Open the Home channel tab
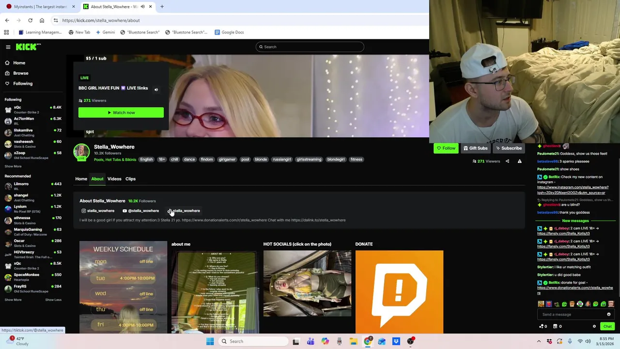Screen dimensions: 620x349 coord(81,179)
